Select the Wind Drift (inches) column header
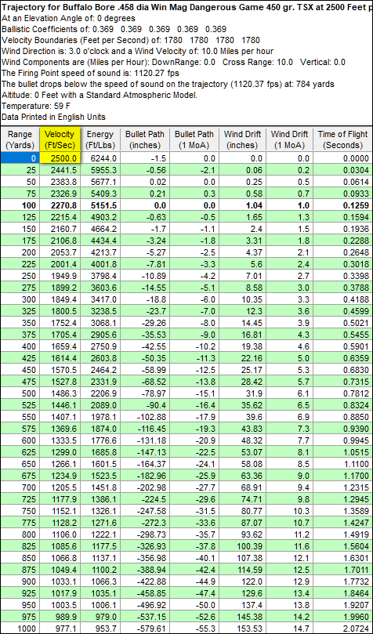Image resolution: width=373 pixels, height=634 pixels. pyautogui.click(x=244, y=140)
